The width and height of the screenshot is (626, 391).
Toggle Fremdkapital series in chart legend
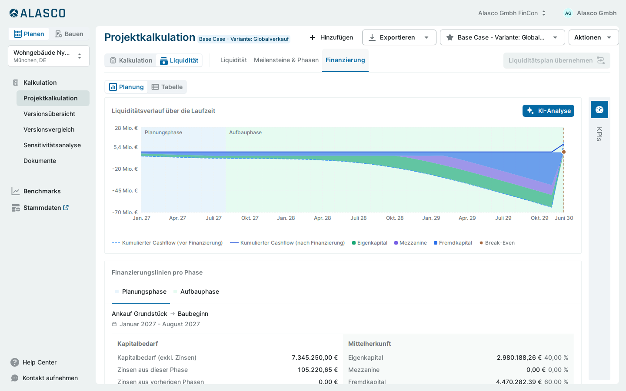pyautogui.click(x=453, y=243)
